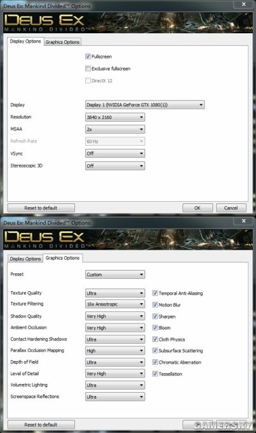Uncheck the Tessellation option
Viewport: 256px width, 433px height.
155,374
